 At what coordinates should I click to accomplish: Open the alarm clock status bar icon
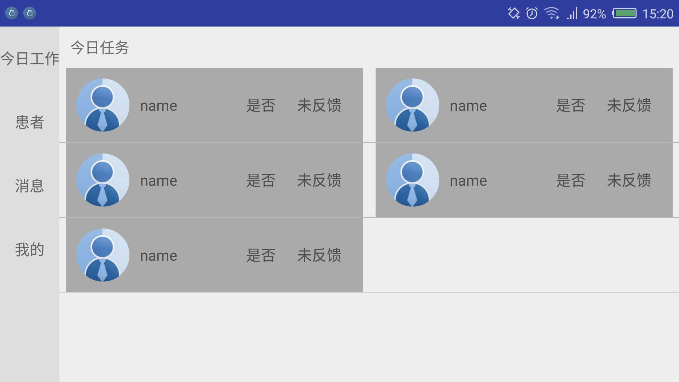coord(532,13)
